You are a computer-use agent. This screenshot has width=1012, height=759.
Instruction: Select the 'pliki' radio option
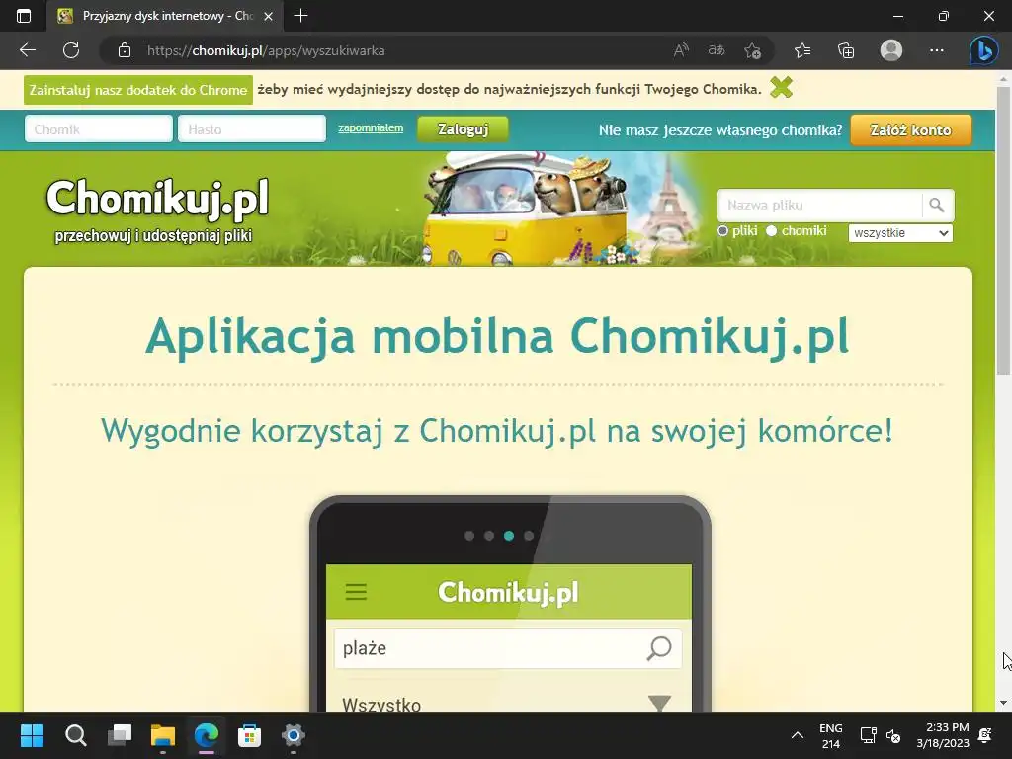click(722, 231)
